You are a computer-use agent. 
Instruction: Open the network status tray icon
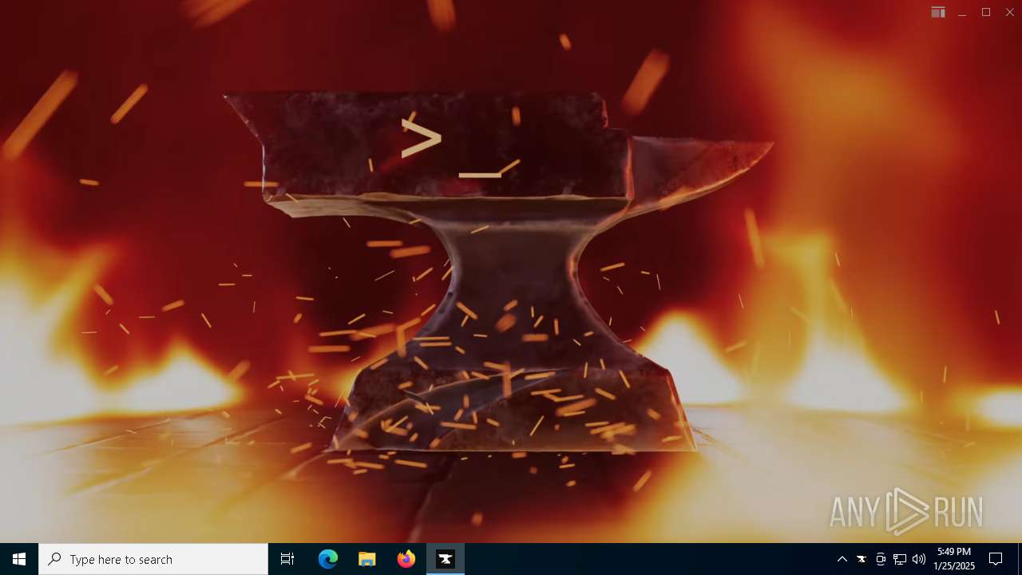pos(900,559)
